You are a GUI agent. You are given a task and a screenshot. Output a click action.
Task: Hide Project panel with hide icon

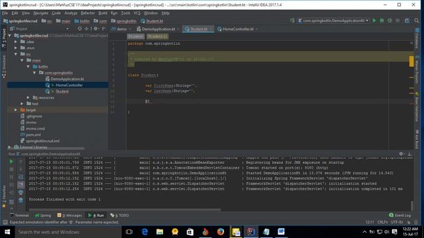[104, 28]
